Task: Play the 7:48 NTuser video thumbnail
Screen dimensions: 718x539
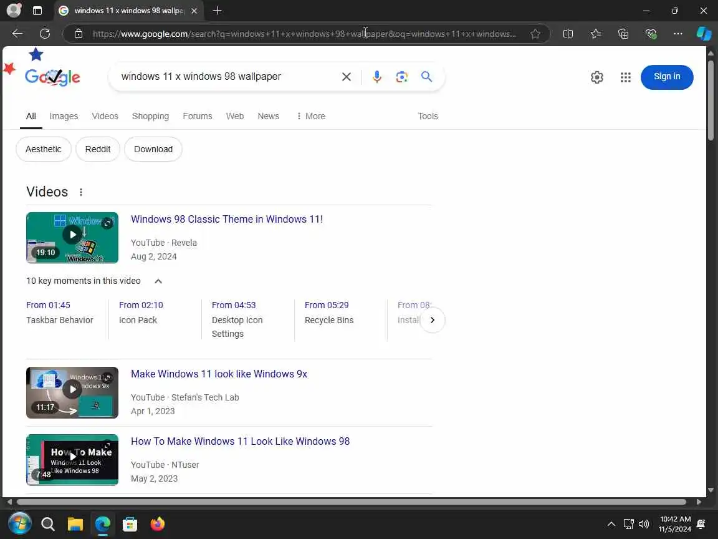Action: (72, 460)
